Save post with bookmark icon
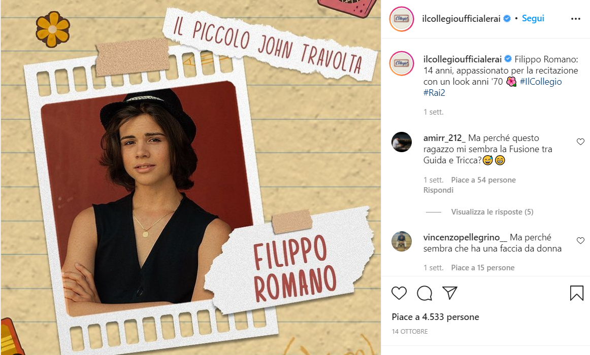 (x=576, y=293)
